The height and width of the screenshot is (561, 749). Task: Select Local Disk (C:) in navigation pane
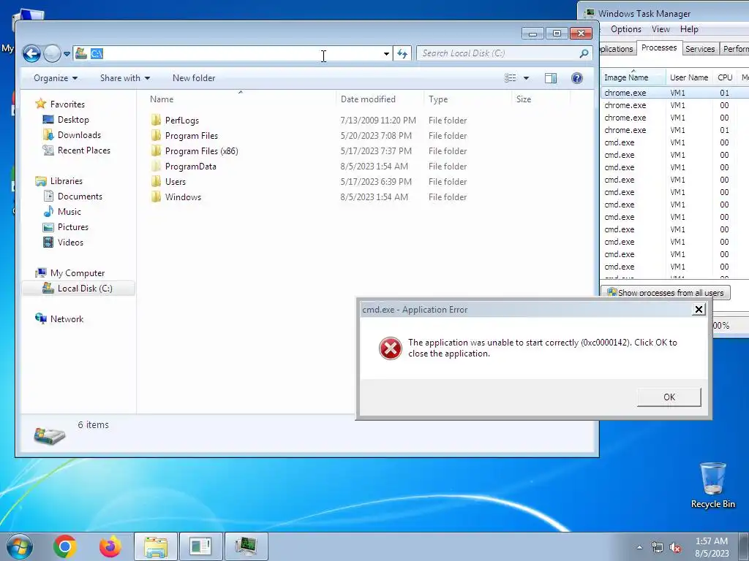(x=78, y=288)
